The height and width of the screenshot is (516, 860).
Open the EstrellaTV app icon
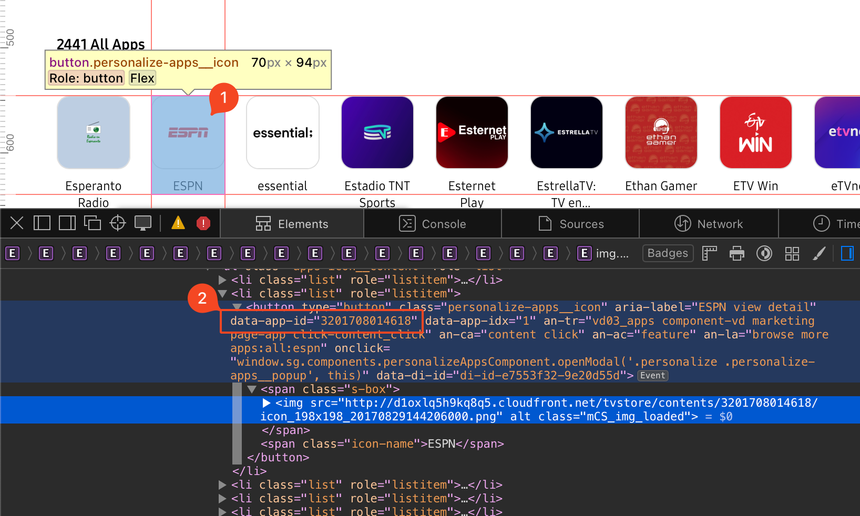[567, 132]
